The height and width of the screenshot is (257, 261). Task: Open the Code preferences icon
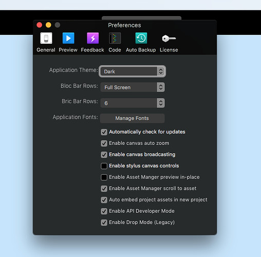coord(115,38)
